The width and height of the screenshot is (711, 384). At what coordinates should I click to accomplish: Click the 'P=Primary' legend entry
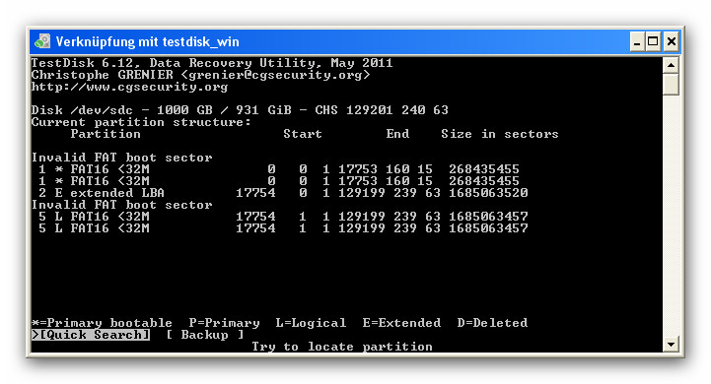[225, 323]
